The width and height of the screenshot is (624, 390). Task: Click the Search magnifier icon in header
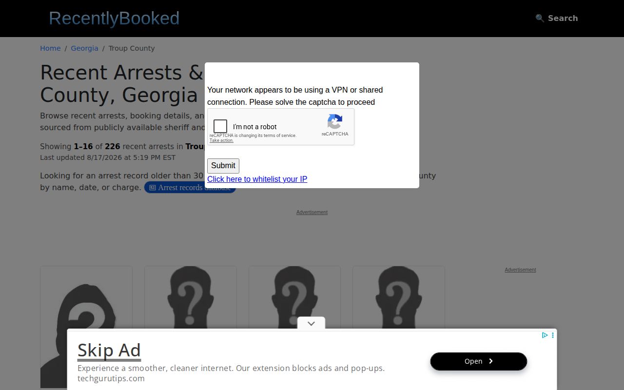[x=540, y=18]
